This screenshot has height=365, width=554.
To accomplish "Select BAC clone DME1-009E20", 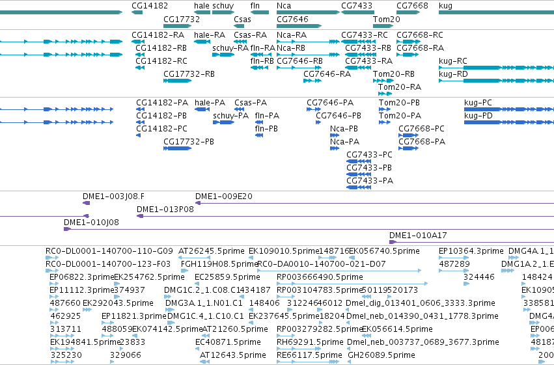I will pyautogui.click(x=224, y=196).
